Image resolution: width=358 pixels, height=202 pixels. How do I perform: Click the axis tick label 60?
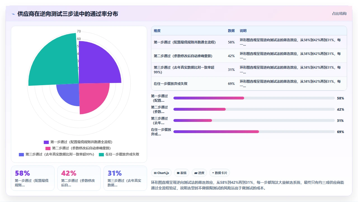79,39
